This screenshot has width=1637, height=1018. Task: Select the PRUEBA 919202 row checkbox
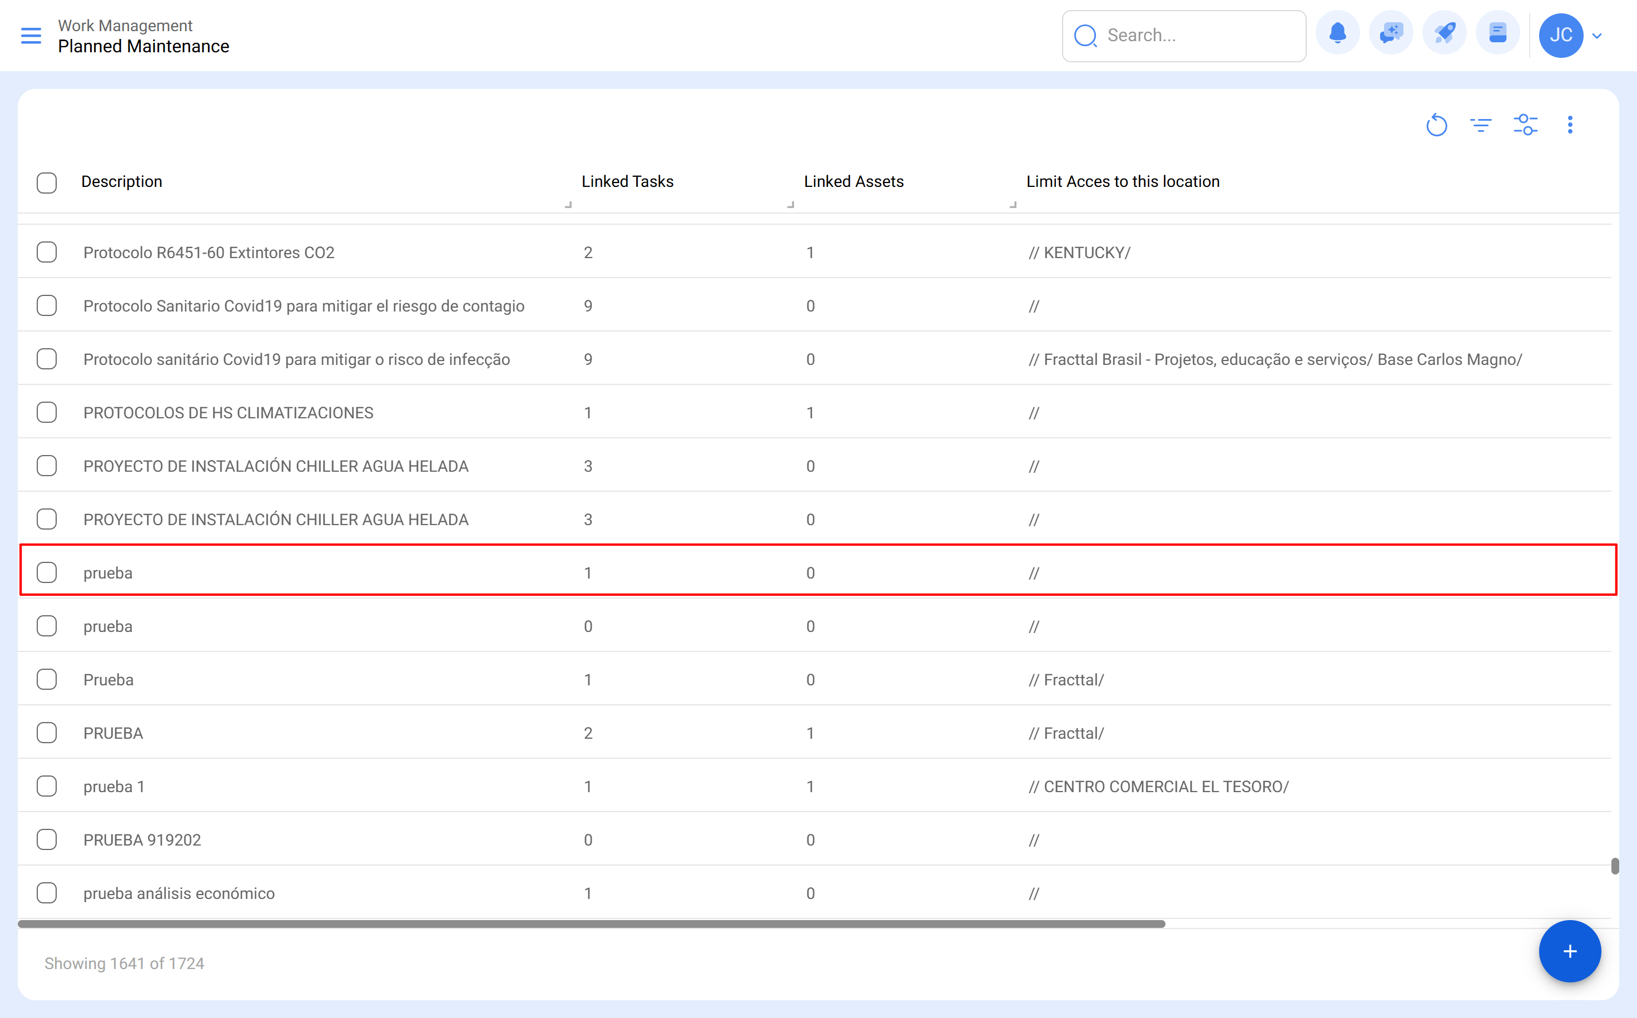[46, 839]
